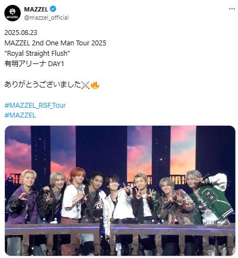The height and width of the screenshot is (258, 238).
Task: Click the 2025.08.23 date text
Action: pyautogui.click(x=21, y=33)
